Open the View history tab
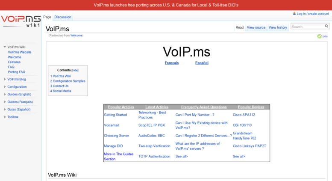Viewport: 332px width, 181px height. [x=278, y=27]
